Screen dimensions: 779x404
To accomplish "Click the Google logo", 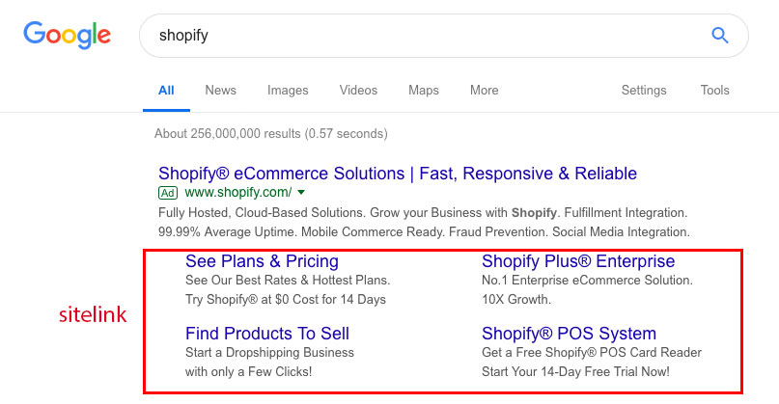I will click(x=67, y=35).
